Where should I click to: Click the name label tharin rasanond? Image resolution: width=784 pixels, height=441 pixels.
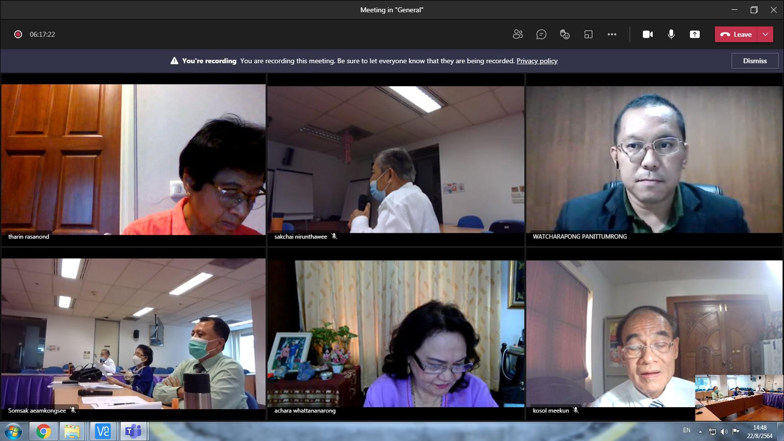coord(28,236)
